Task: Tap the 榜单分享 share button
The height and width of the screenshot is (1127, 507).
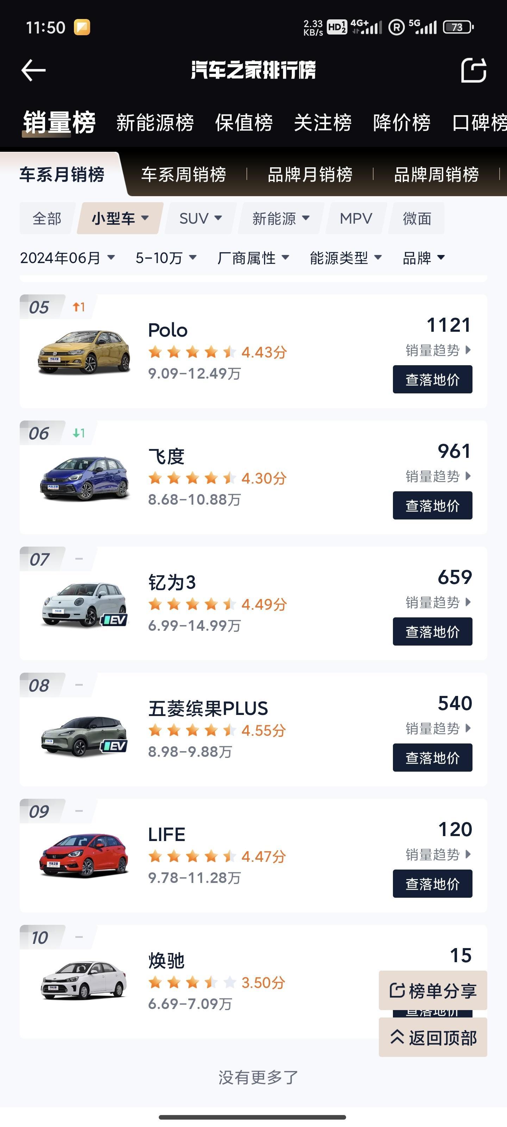Action: pos(433,990)
